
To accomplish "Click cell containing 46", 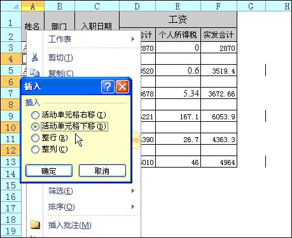I will tap(178, 162).
